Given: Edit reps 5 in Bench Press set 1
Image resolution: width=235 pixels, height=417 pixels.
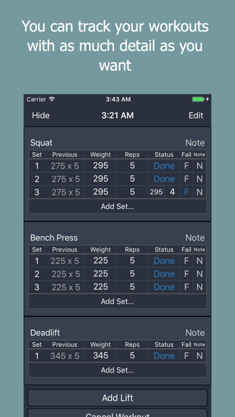Looking at the screenshot, I should click(132, 261).
